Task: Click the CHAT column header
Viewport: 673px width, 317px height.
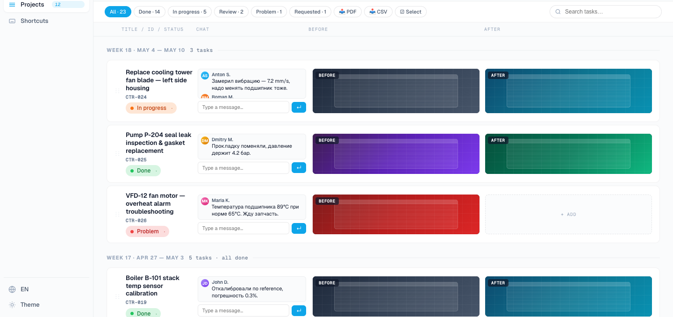Action: [202, 29]
